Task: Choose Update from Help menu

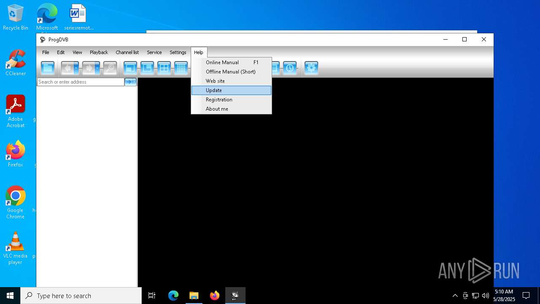Action: point(231,90)
